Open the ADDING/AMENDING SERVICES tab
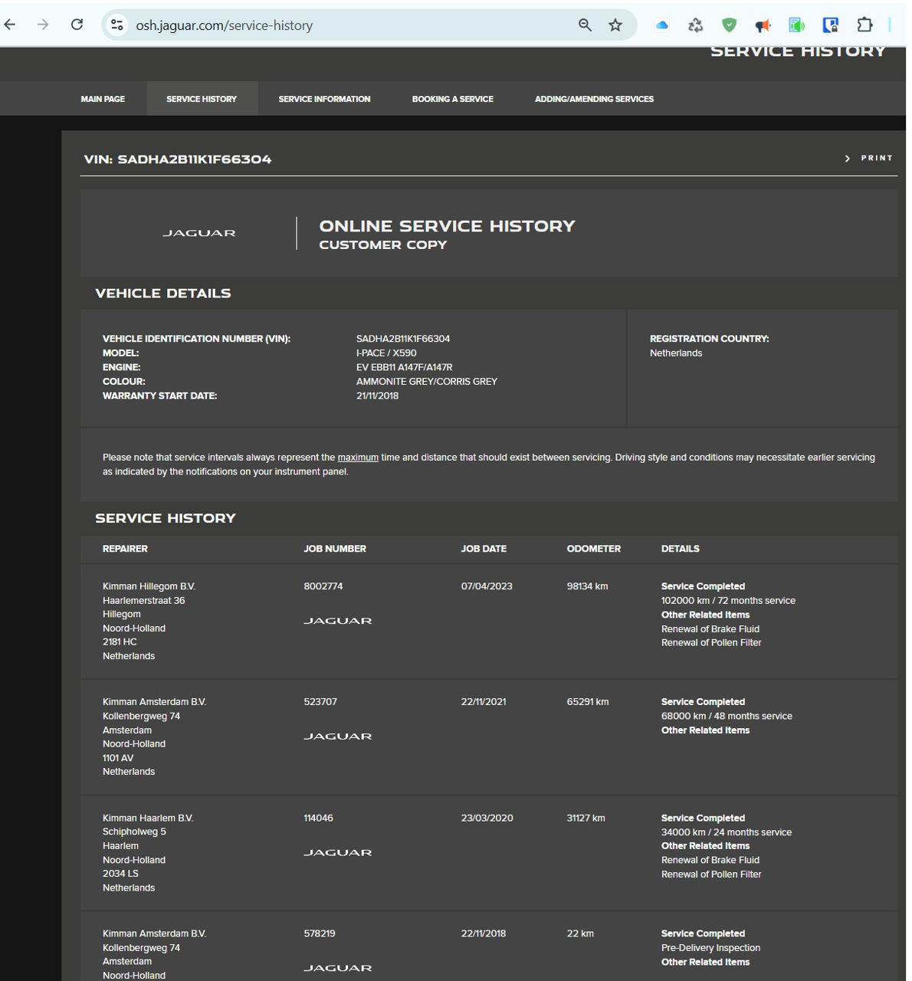This screenshot has width=912, height=981. tap(594, 99)
